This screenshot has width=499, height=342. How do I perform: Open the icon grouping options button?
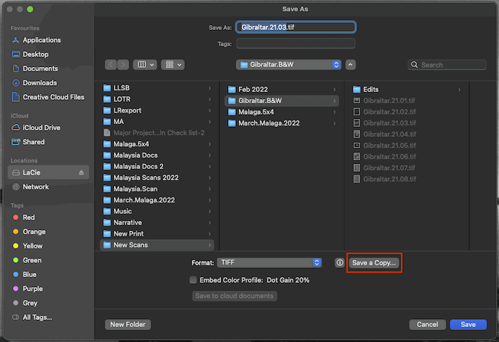pyautogui.click(x=173, y=64)
